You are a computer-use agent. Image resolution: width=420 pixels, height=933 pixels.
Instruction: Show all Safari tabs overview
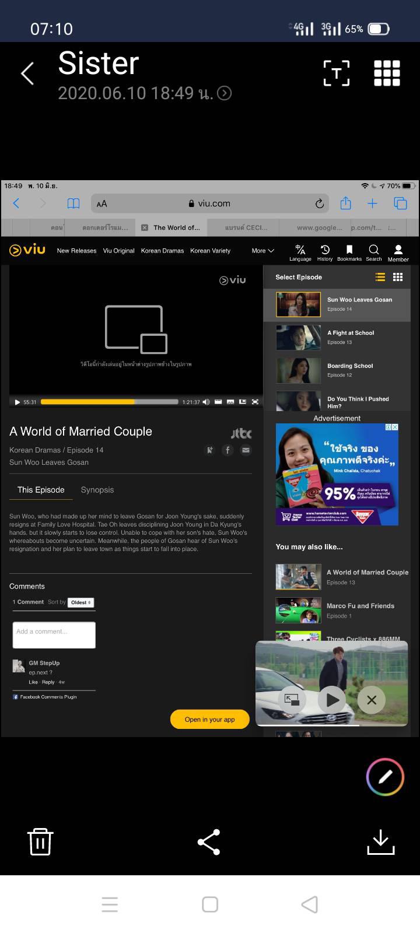pos(400,204)
